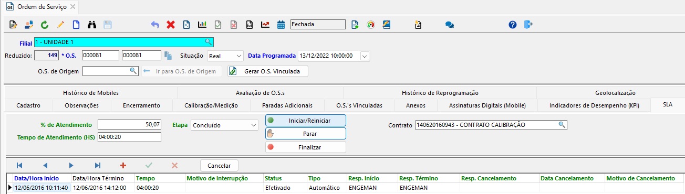This screenshot has height=194, width=685.
Task: Go to first record in the grid navigator
Action: click(19, 165)
